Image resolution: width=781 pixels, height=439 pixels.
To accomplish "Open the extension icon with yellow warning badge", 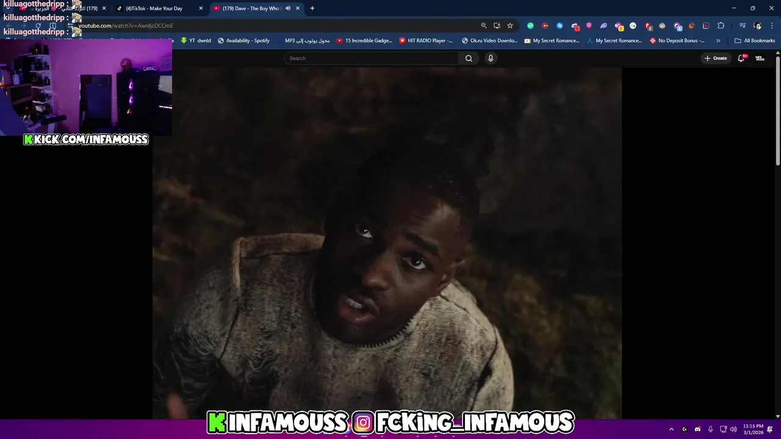I will pyautogui.click(x=619, y=26).
